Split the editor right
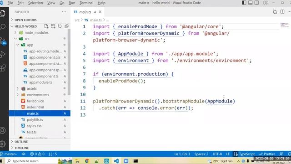This screenshot has width=291, height=164. tap(282, 12)
